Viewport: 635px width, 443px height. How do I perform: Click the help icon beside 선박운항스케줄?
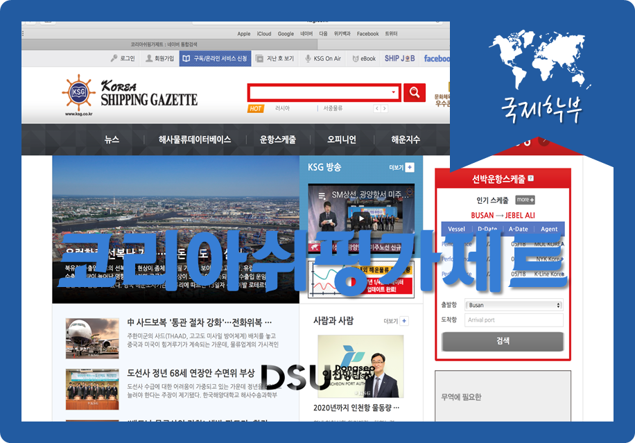[x=531, y=178]
